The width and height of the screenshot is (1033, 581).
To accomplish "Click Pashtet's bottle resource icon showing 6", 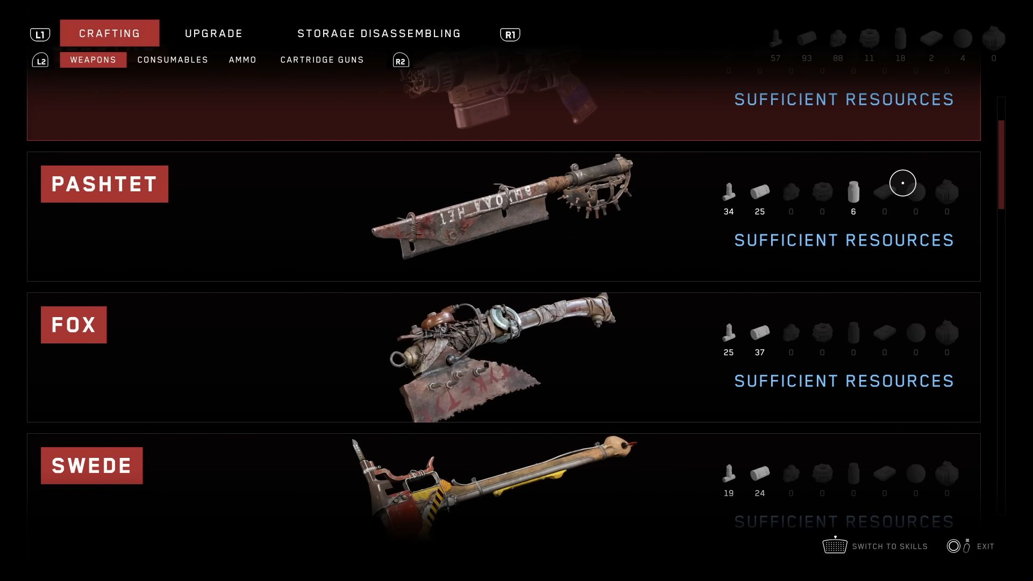I will point(853,191).
